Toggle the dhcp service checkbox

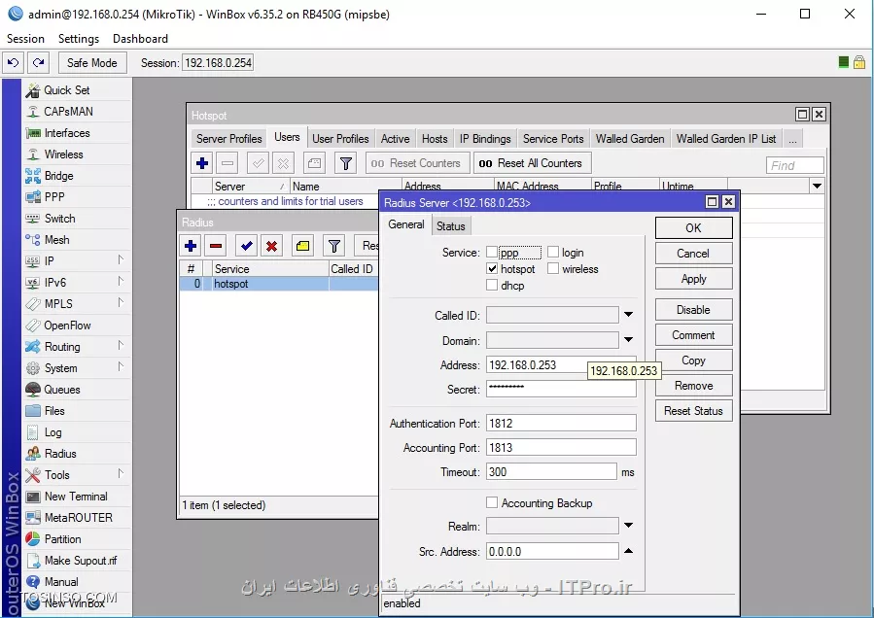[492, 286]
